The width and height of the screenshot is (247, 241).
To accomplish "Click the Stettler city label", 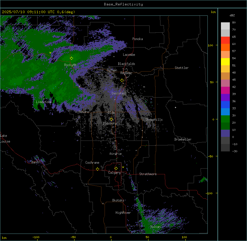I will pyautogui.click(x=182, y=68).
